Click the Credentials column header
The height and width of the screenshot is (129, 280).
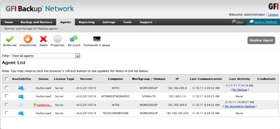pyautogui.click(x=266, y=79)
